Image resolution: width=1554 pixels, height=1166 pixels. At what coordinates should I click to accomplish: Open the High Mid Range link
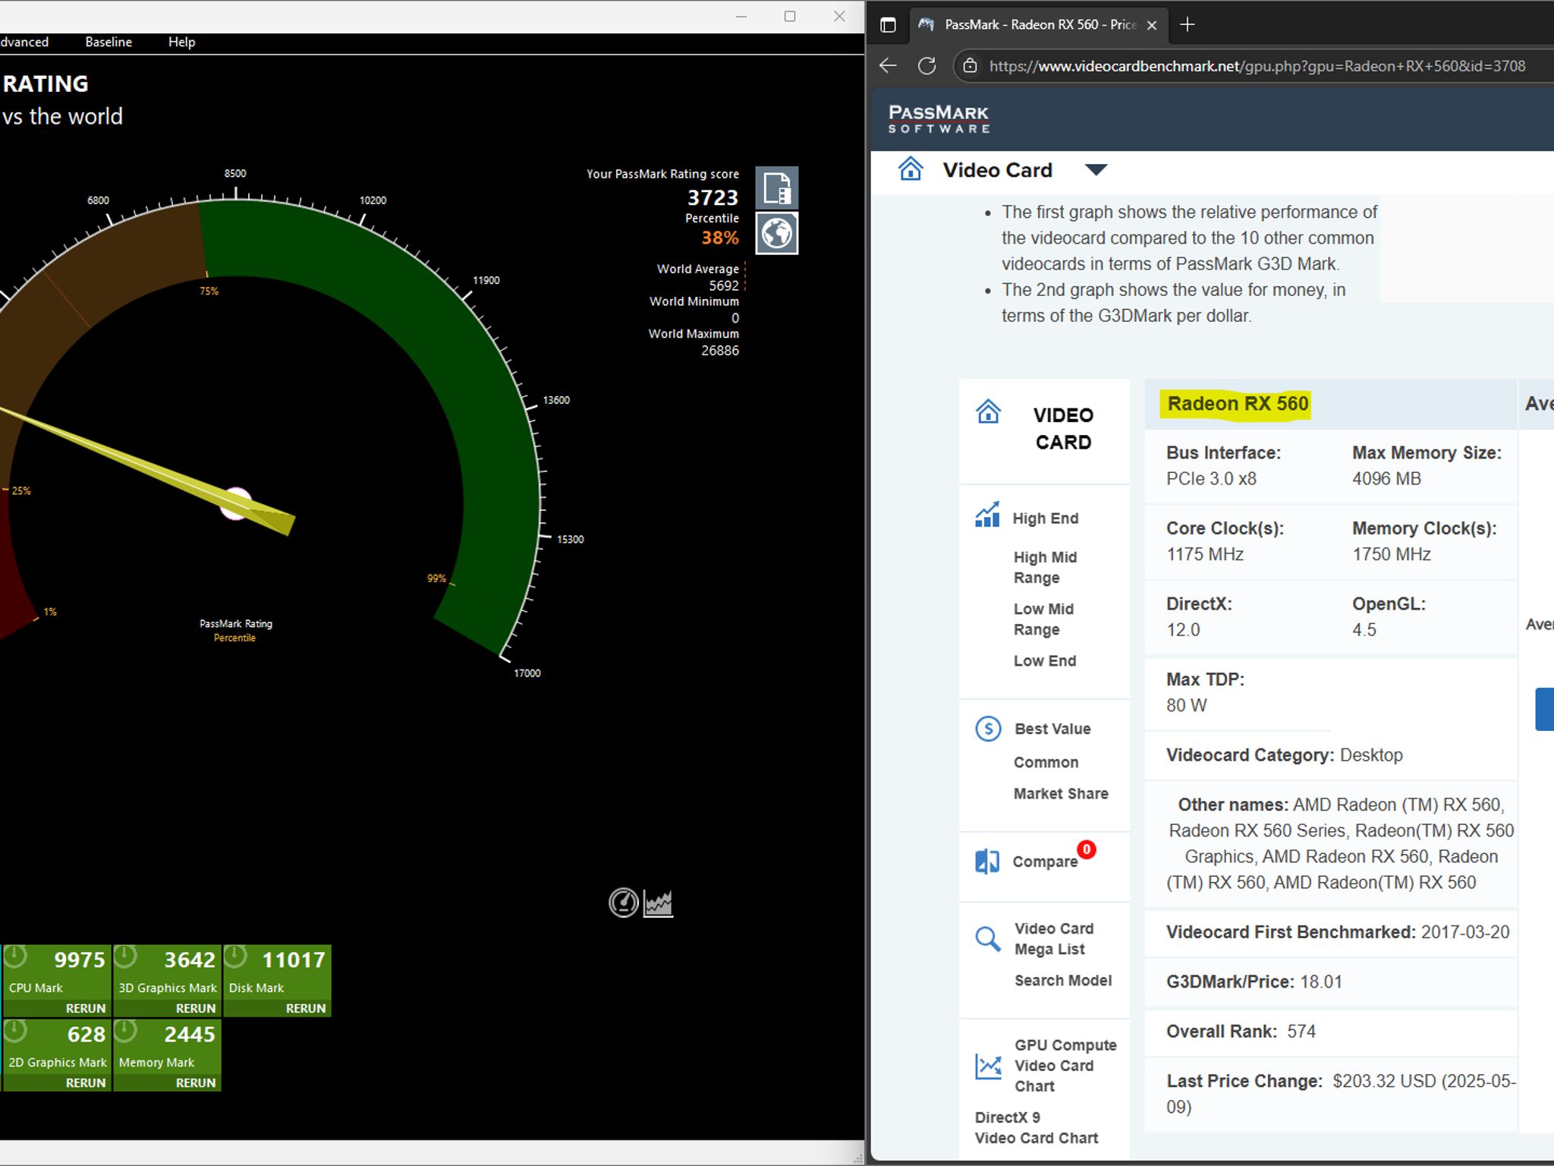point(1045,567)
